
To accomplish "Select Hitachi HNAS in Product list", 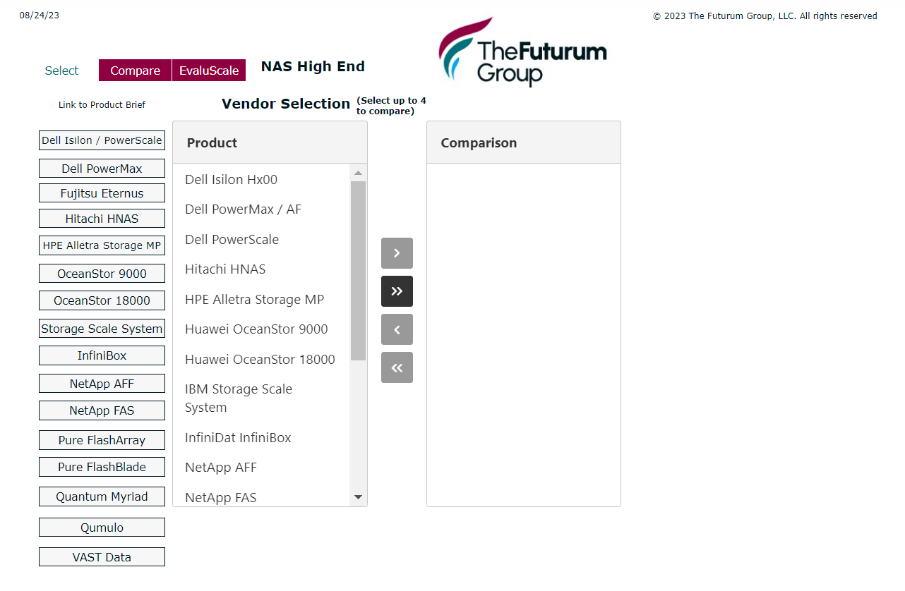I will click(262, 269).
